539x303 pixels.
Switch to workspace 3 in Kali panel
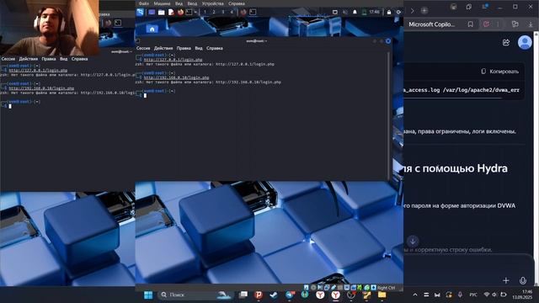pyautogui.click(x=222, y=12)
